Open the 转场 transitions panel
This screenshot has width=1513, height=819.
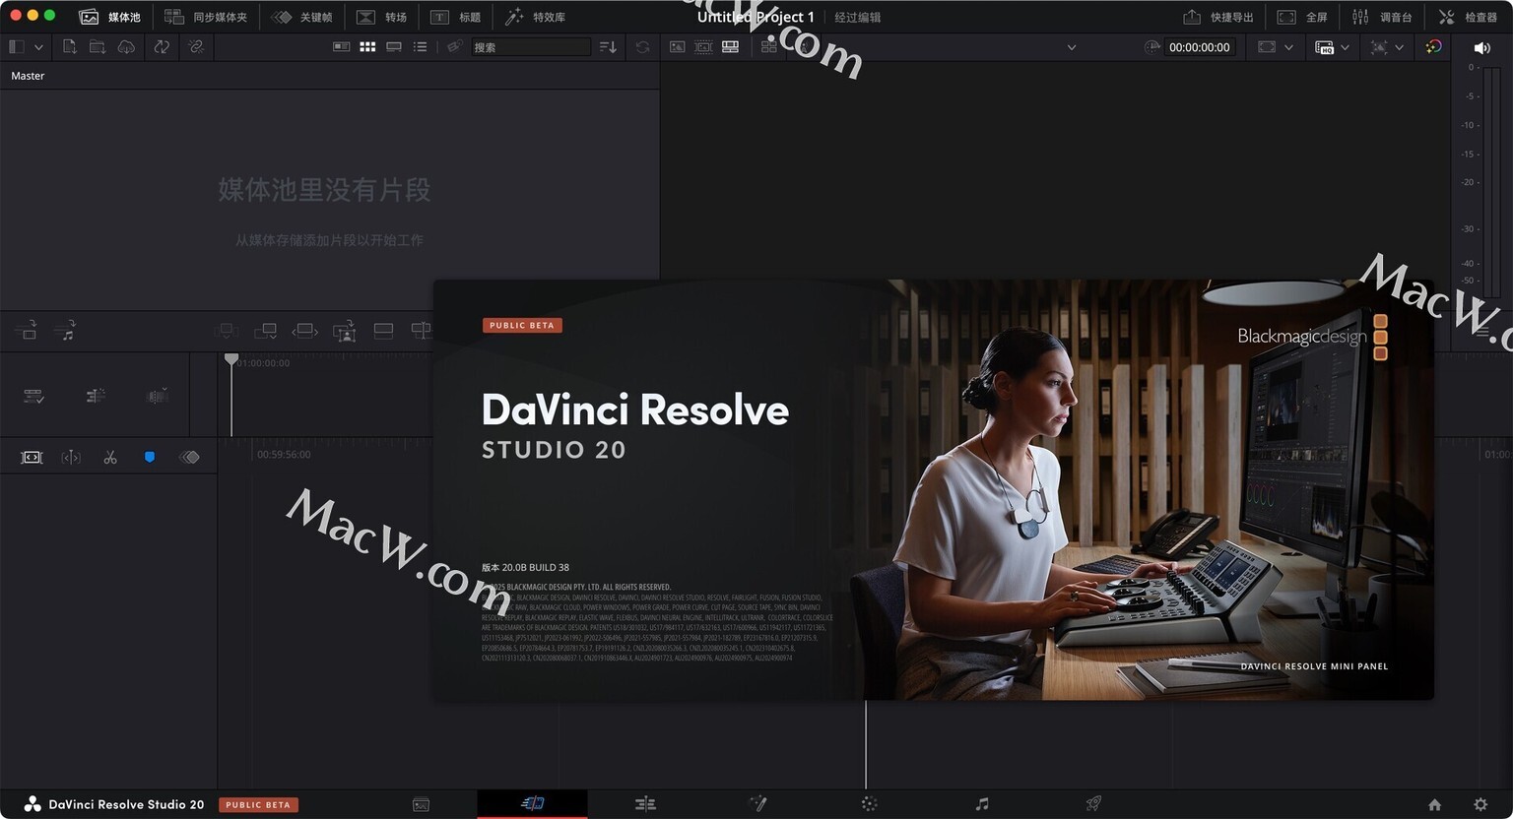click(381, 17)
